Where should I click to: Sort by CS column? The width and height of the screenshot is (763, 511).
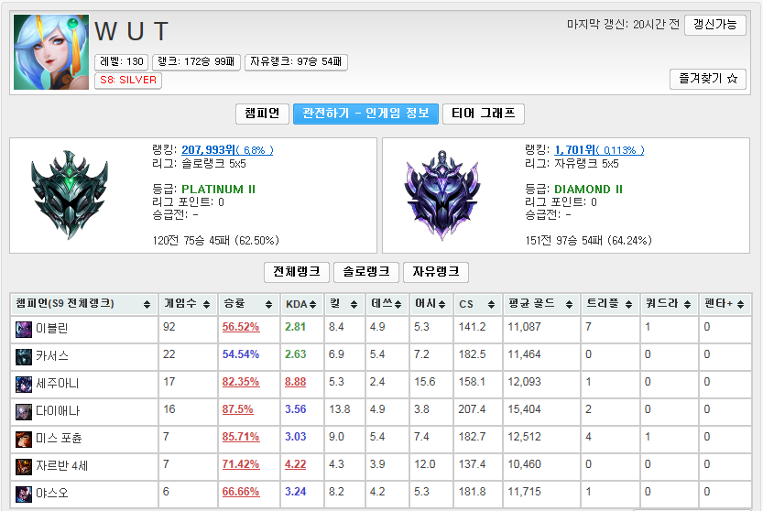(x=477, y=304)
